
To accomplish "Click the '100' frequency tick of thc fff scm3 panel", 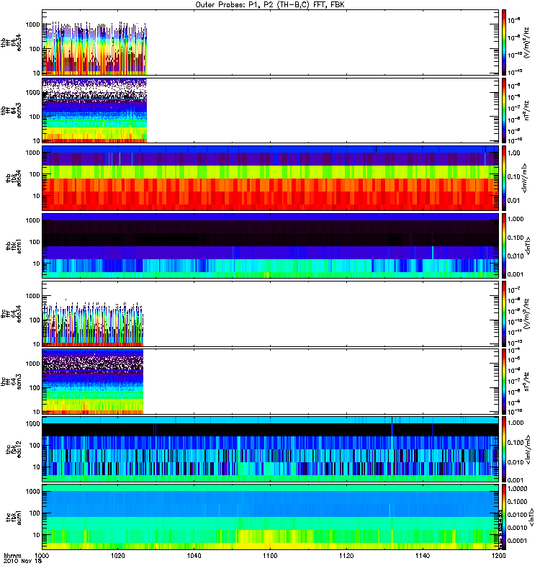I will [35, 387].
